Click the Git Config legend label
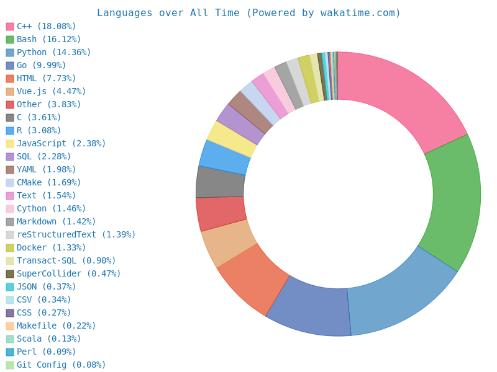This screenshot has height=372, width=497. 61,365
